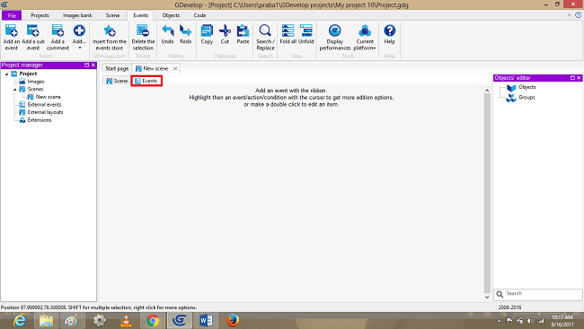This screenshot has height=329, width=584.
Task: Undo the last action
Action: pos(168,34)
